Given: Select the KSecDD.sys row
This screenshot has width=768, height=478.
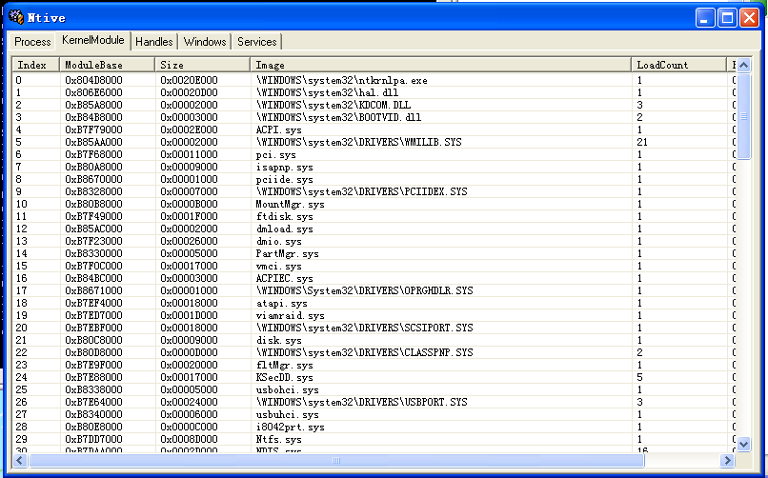Looking at the screenshot, I should (374, 377).
